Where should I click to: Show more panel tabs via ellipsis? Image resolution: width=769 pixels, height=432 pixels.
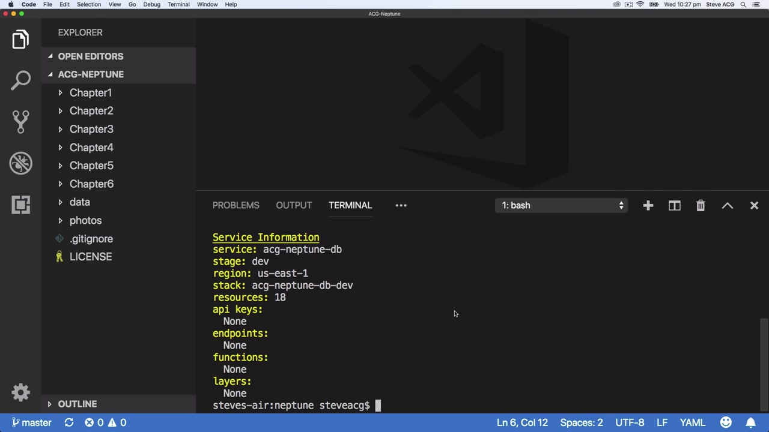click(x=401, y=205)
